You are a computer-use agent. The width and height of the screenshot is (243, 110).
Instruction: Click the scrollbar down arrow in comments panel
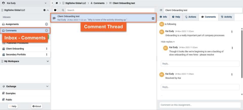click(x=242, y=94)
